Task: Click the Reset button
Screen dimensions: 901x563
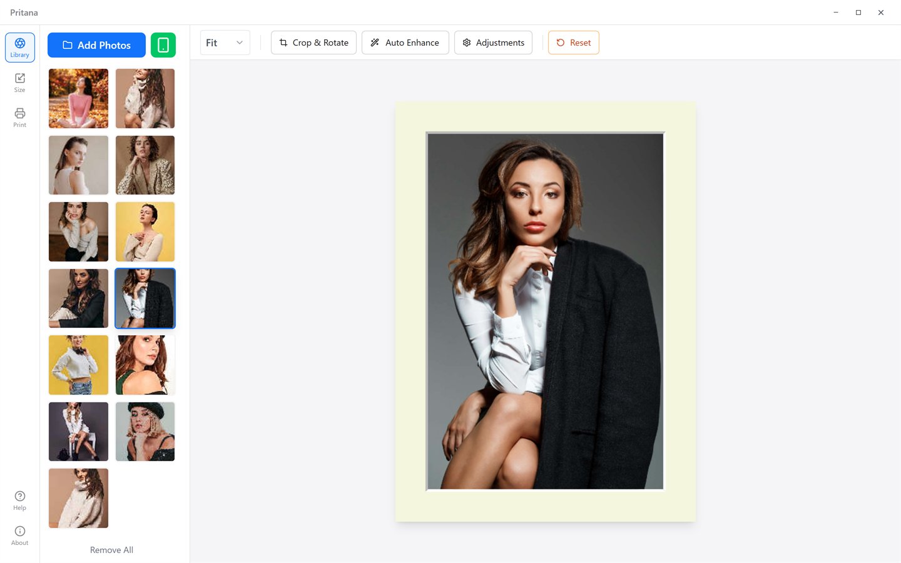Action: point(574,43)
